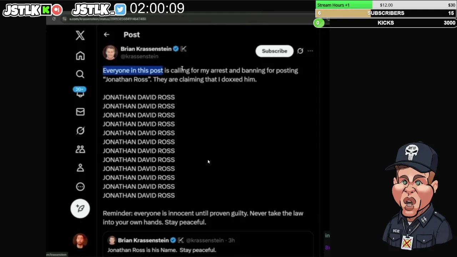Go back using the arrow beside Post

pos(106,35)
